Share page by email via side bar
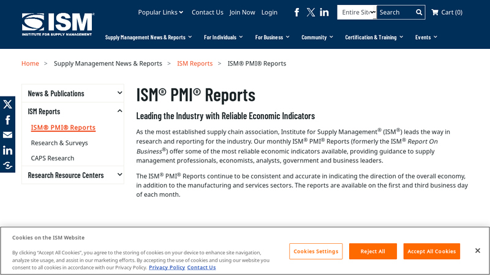The image size is (490, 275). (7, 135)
